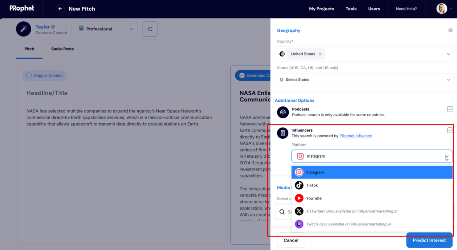Click the globe icon in Country field

tap(282, 54)
